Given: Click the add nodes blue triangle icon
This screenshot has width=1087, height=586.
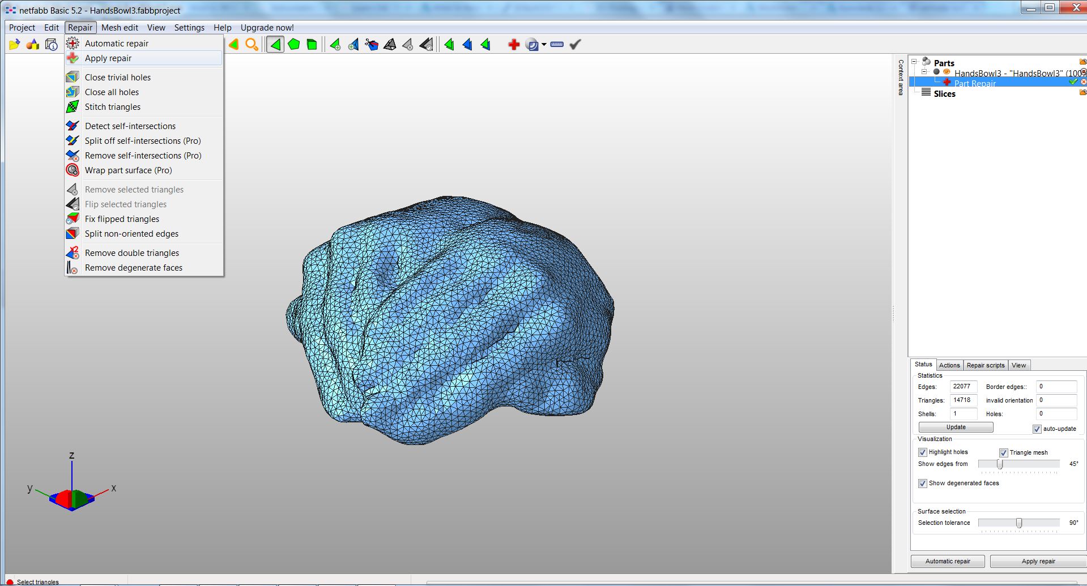Looking at the screenshot, I should (353, 44).
